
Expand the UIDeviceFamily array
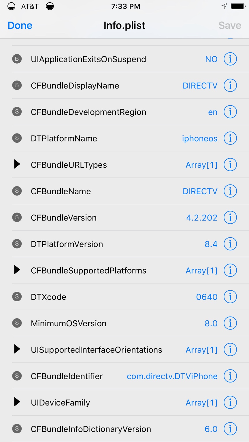17,402
